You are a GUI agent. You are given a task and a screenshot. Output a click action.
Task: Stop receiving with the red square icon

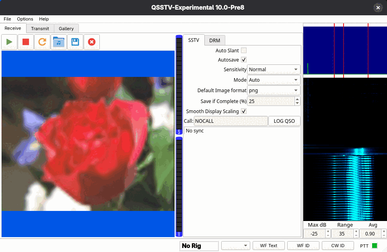tap(26, 42)
